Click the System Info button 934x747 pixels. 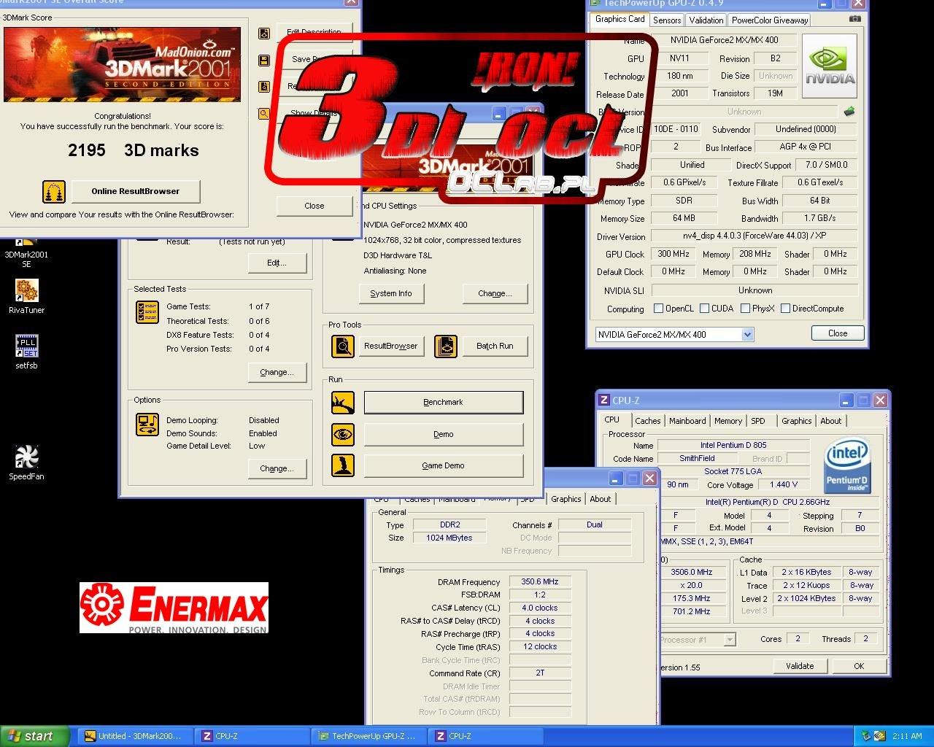pyautogui.click(x=390, y=293)
